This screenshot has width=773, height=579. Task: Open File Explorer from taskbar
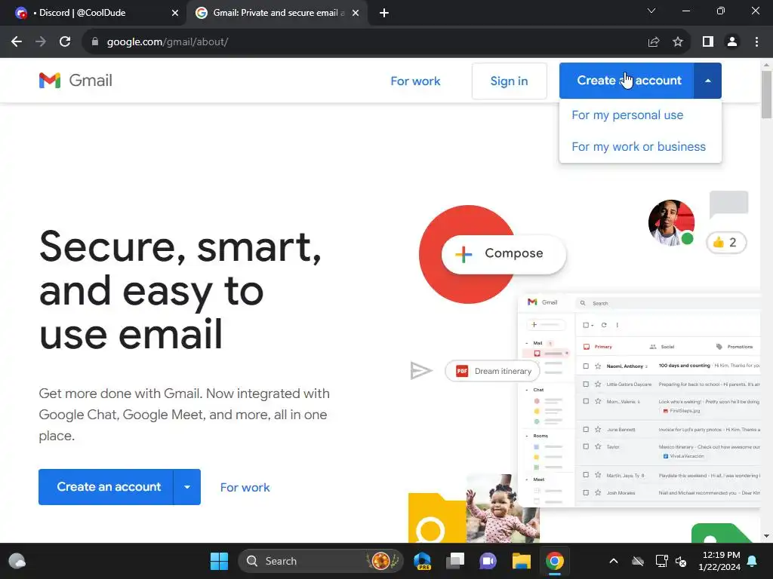coord(521,561)
